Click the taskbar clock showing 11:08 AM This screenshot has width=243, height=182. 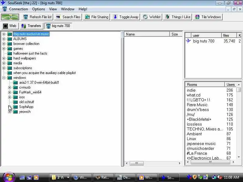point(231,177)
